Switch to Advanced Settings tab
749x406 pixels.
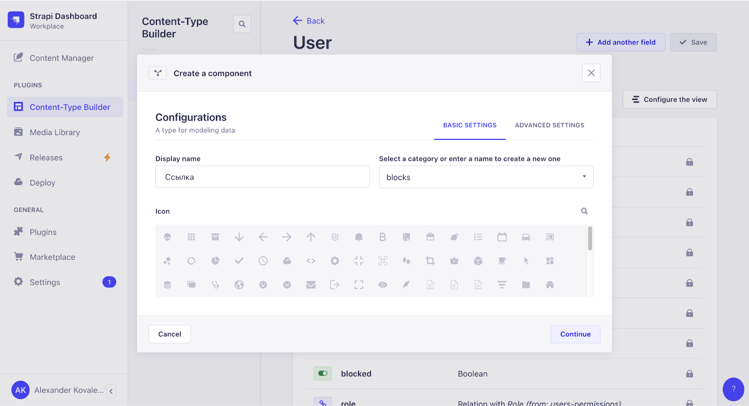[550, 125]
